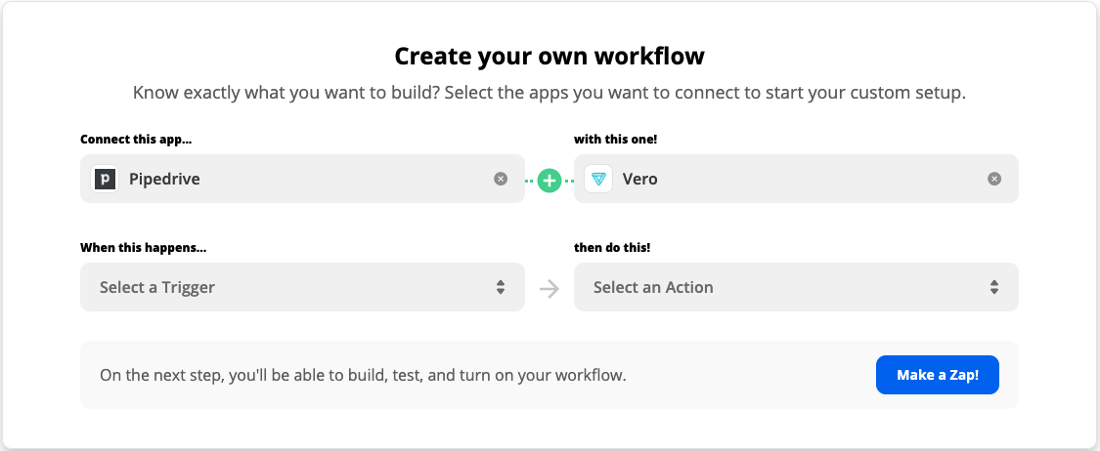Click the "Know exactly what you want" subtitle
1100x451 pixels.
550,94
